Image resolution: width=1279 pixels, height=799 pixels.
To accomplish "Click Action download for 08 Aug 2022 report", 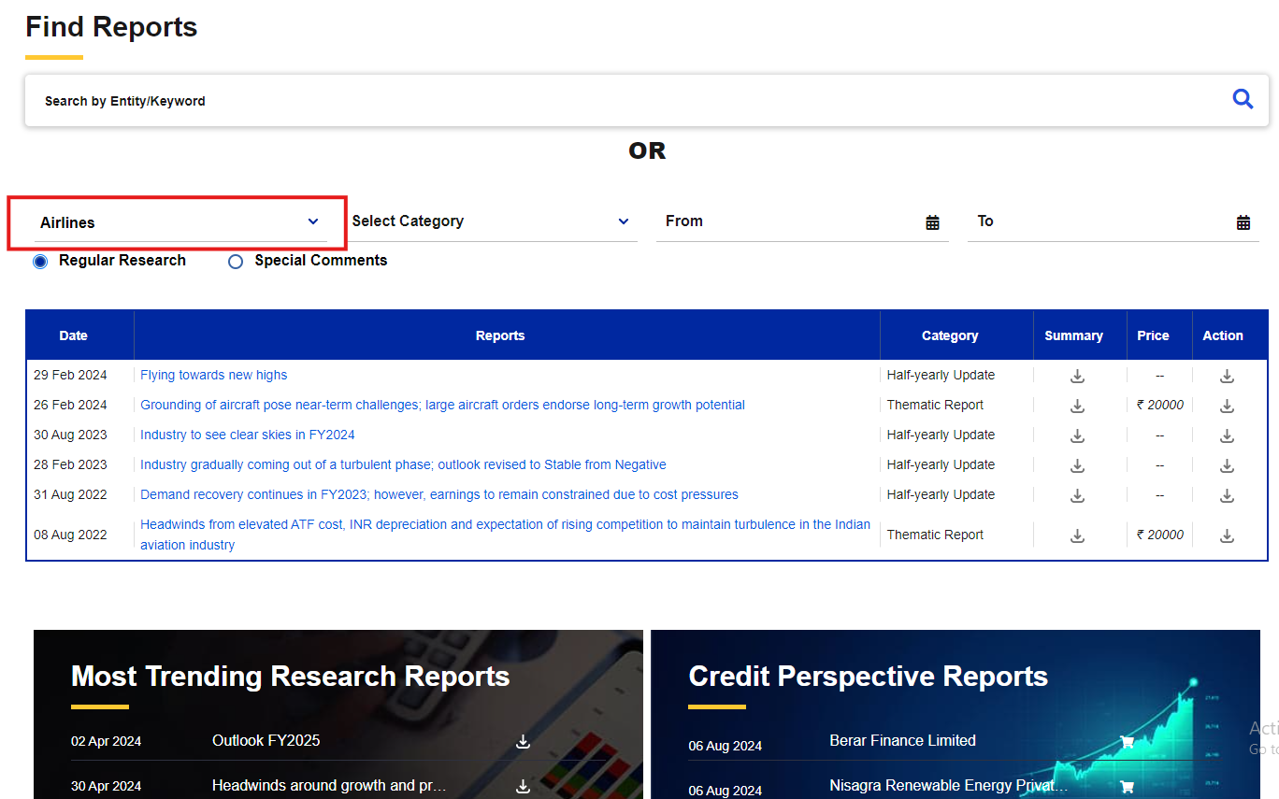I will (x=1227, y=535).
